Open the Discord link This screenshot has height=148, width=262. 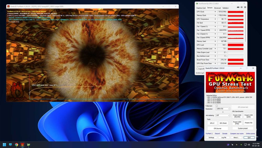click(x=217, y=134)
